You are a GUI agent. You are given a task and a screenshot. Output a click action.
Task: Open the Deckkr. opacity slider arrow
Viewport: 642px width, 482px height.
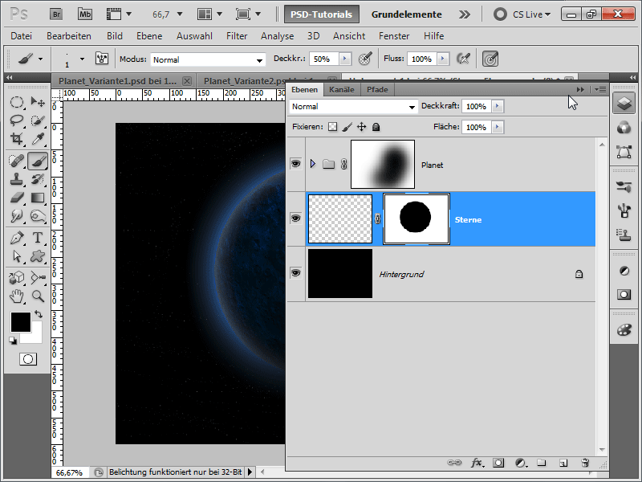pyautogui.click(x=345, y=59)
